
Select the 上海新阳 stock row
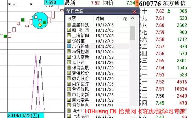[x=98, y=35]
